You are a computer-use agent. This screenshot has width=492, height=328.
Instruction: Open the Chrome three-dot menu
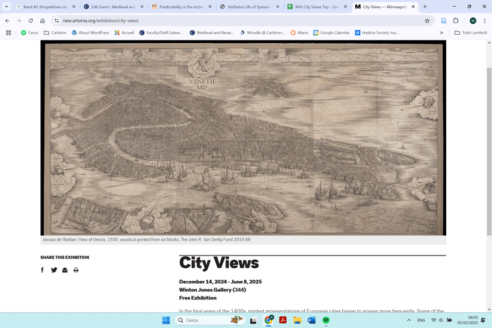coord(484,20)
